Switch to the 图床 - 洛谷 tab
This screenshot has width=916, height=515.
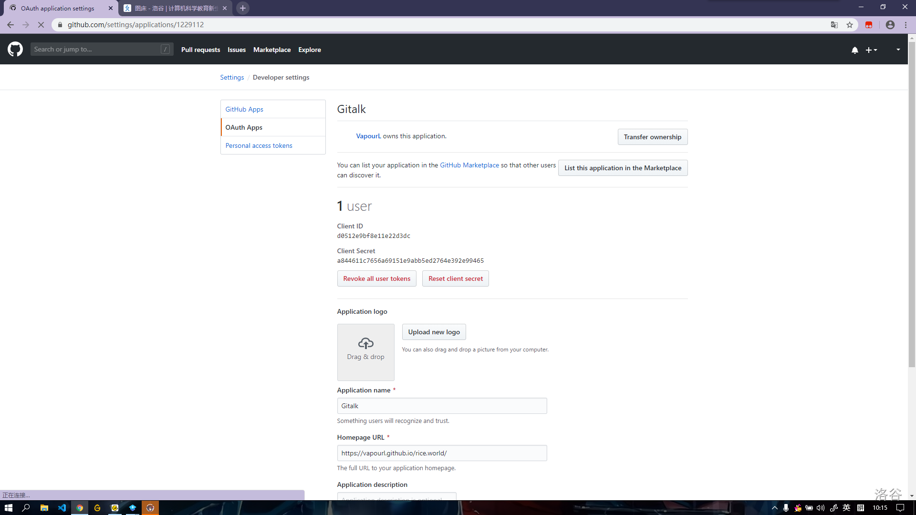point(176,8)
